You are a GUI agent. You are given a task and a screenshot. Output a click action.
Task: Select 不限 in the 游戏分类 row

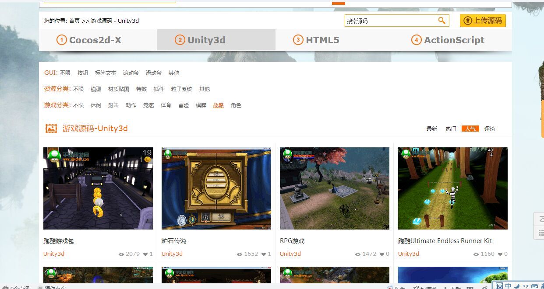(x=78, y=105)
